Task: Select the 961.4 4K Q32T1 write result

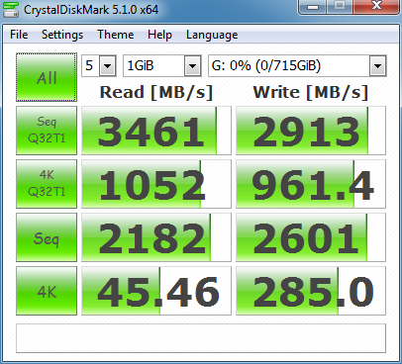Action: 311,184
